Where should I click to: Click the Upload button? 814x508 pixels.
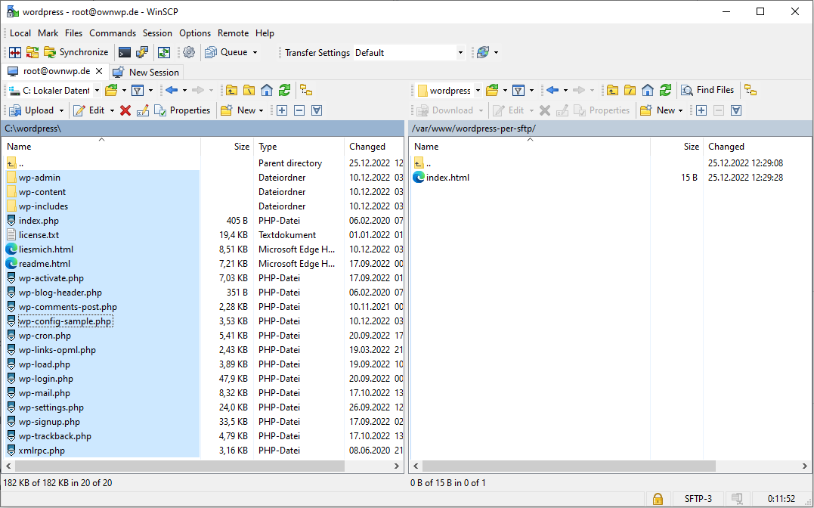tap(32, 110)
